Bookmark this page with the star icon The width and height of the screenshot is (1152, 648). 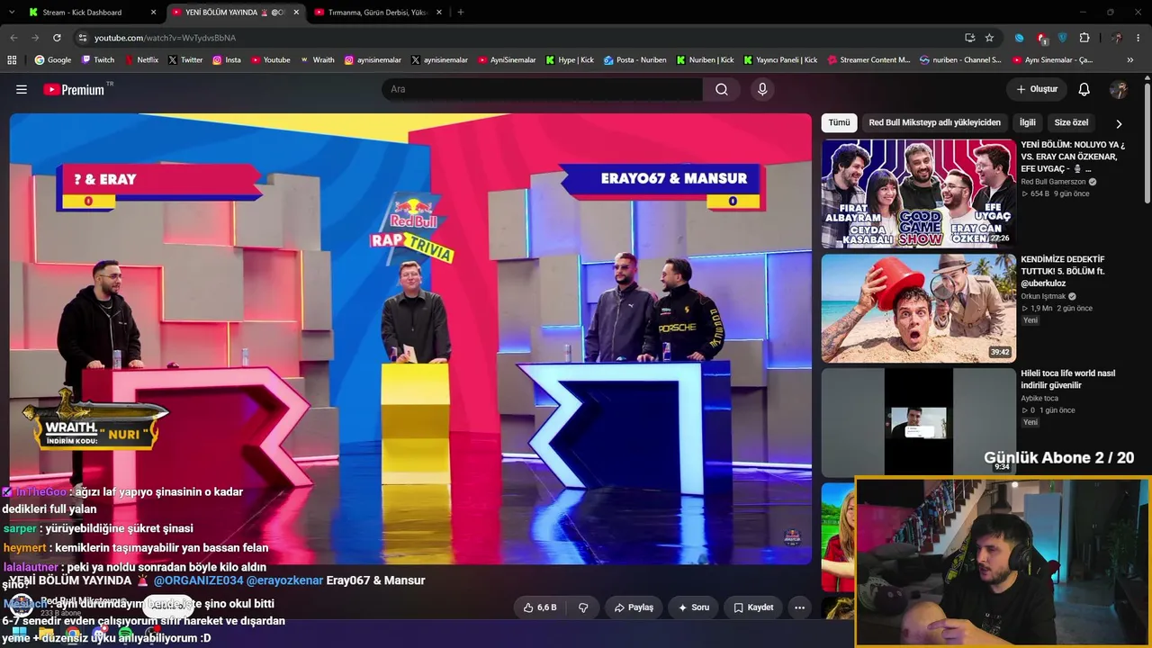click(x=989, y=38)
